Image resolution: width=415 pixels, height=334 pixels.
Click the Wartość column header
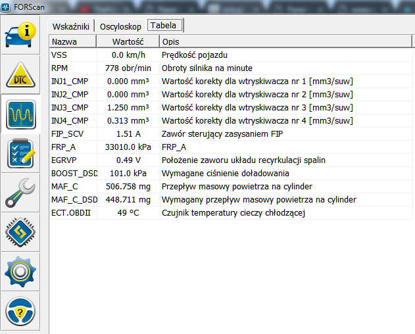point(128,41)
